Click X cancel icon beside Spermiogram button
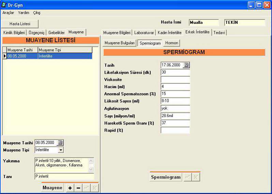 (196, 177)
